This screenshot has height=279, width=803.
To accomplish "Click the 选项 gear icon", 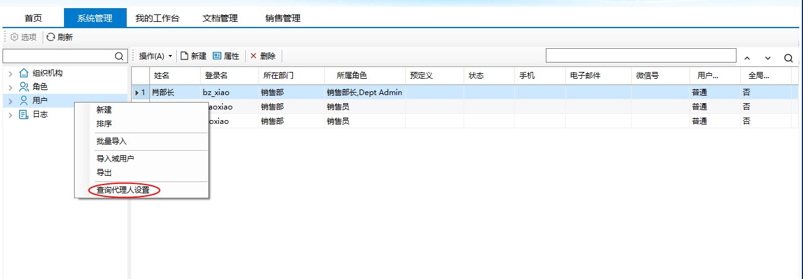I will coord(14,38).
